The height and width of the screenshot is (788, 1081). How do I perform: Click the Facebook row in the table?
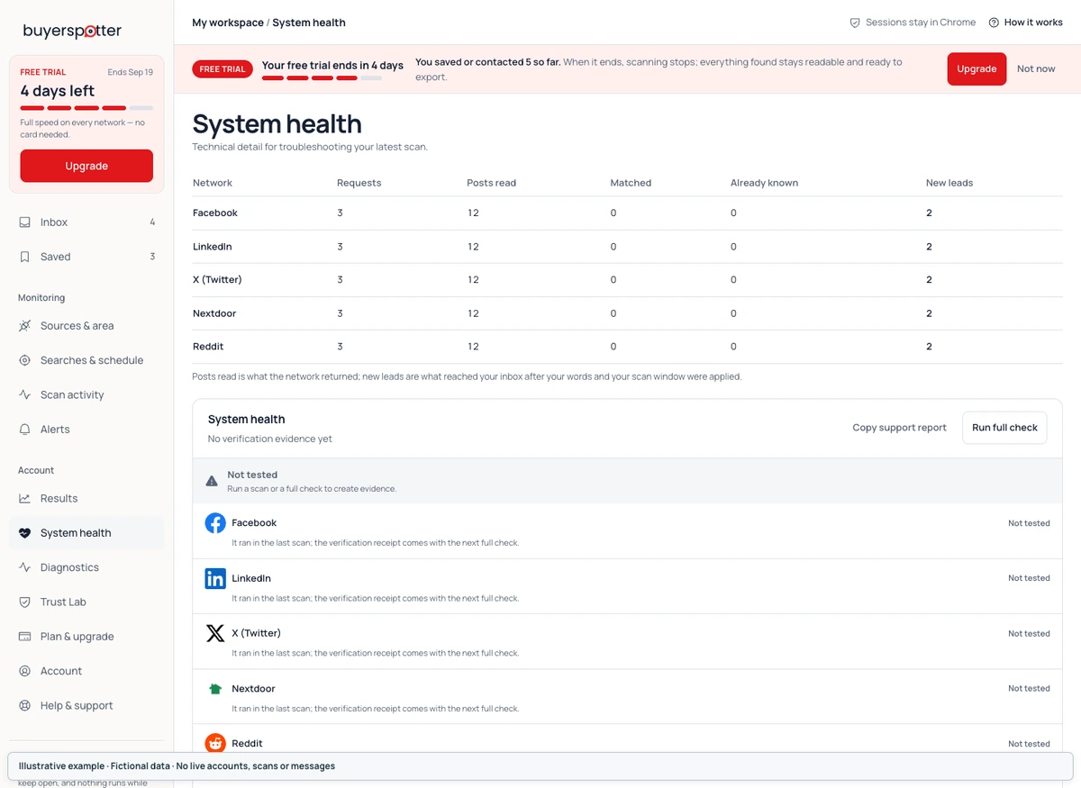pyautogui.click(x=627, y=213)
